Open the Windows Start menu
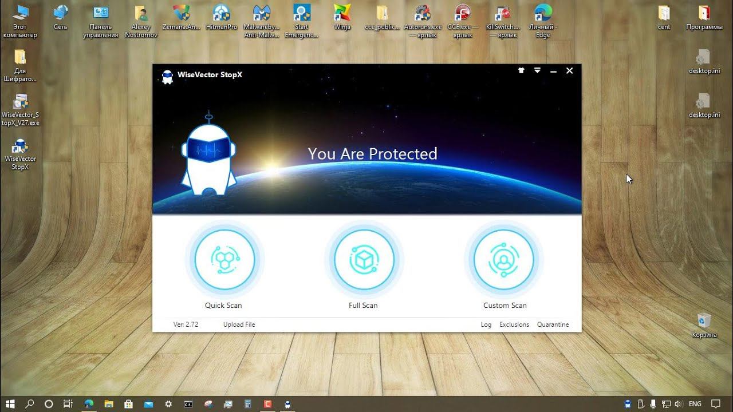Image resolution: width=733 pixels, height=412 pixels. tap(11, 404)
